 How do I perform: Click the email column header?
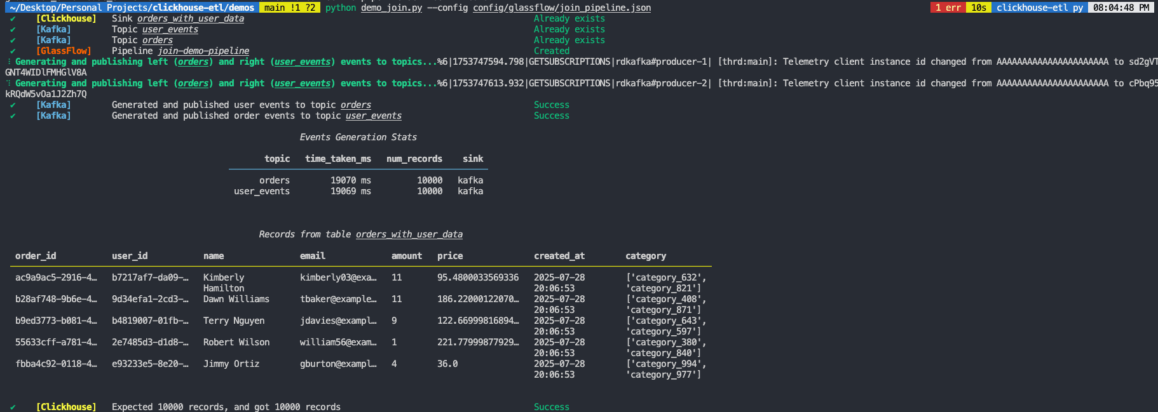313,256
